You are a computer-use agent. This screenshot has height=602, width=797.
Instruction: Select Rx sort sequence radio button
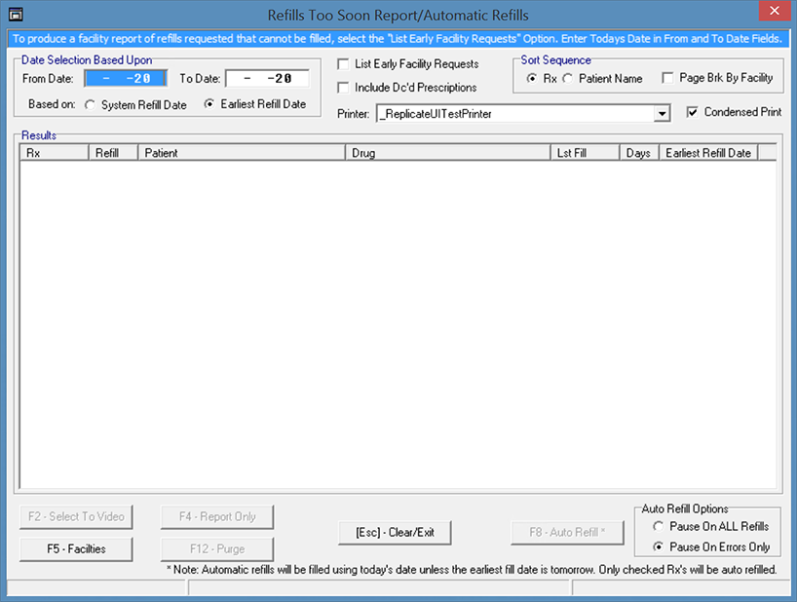530,78
